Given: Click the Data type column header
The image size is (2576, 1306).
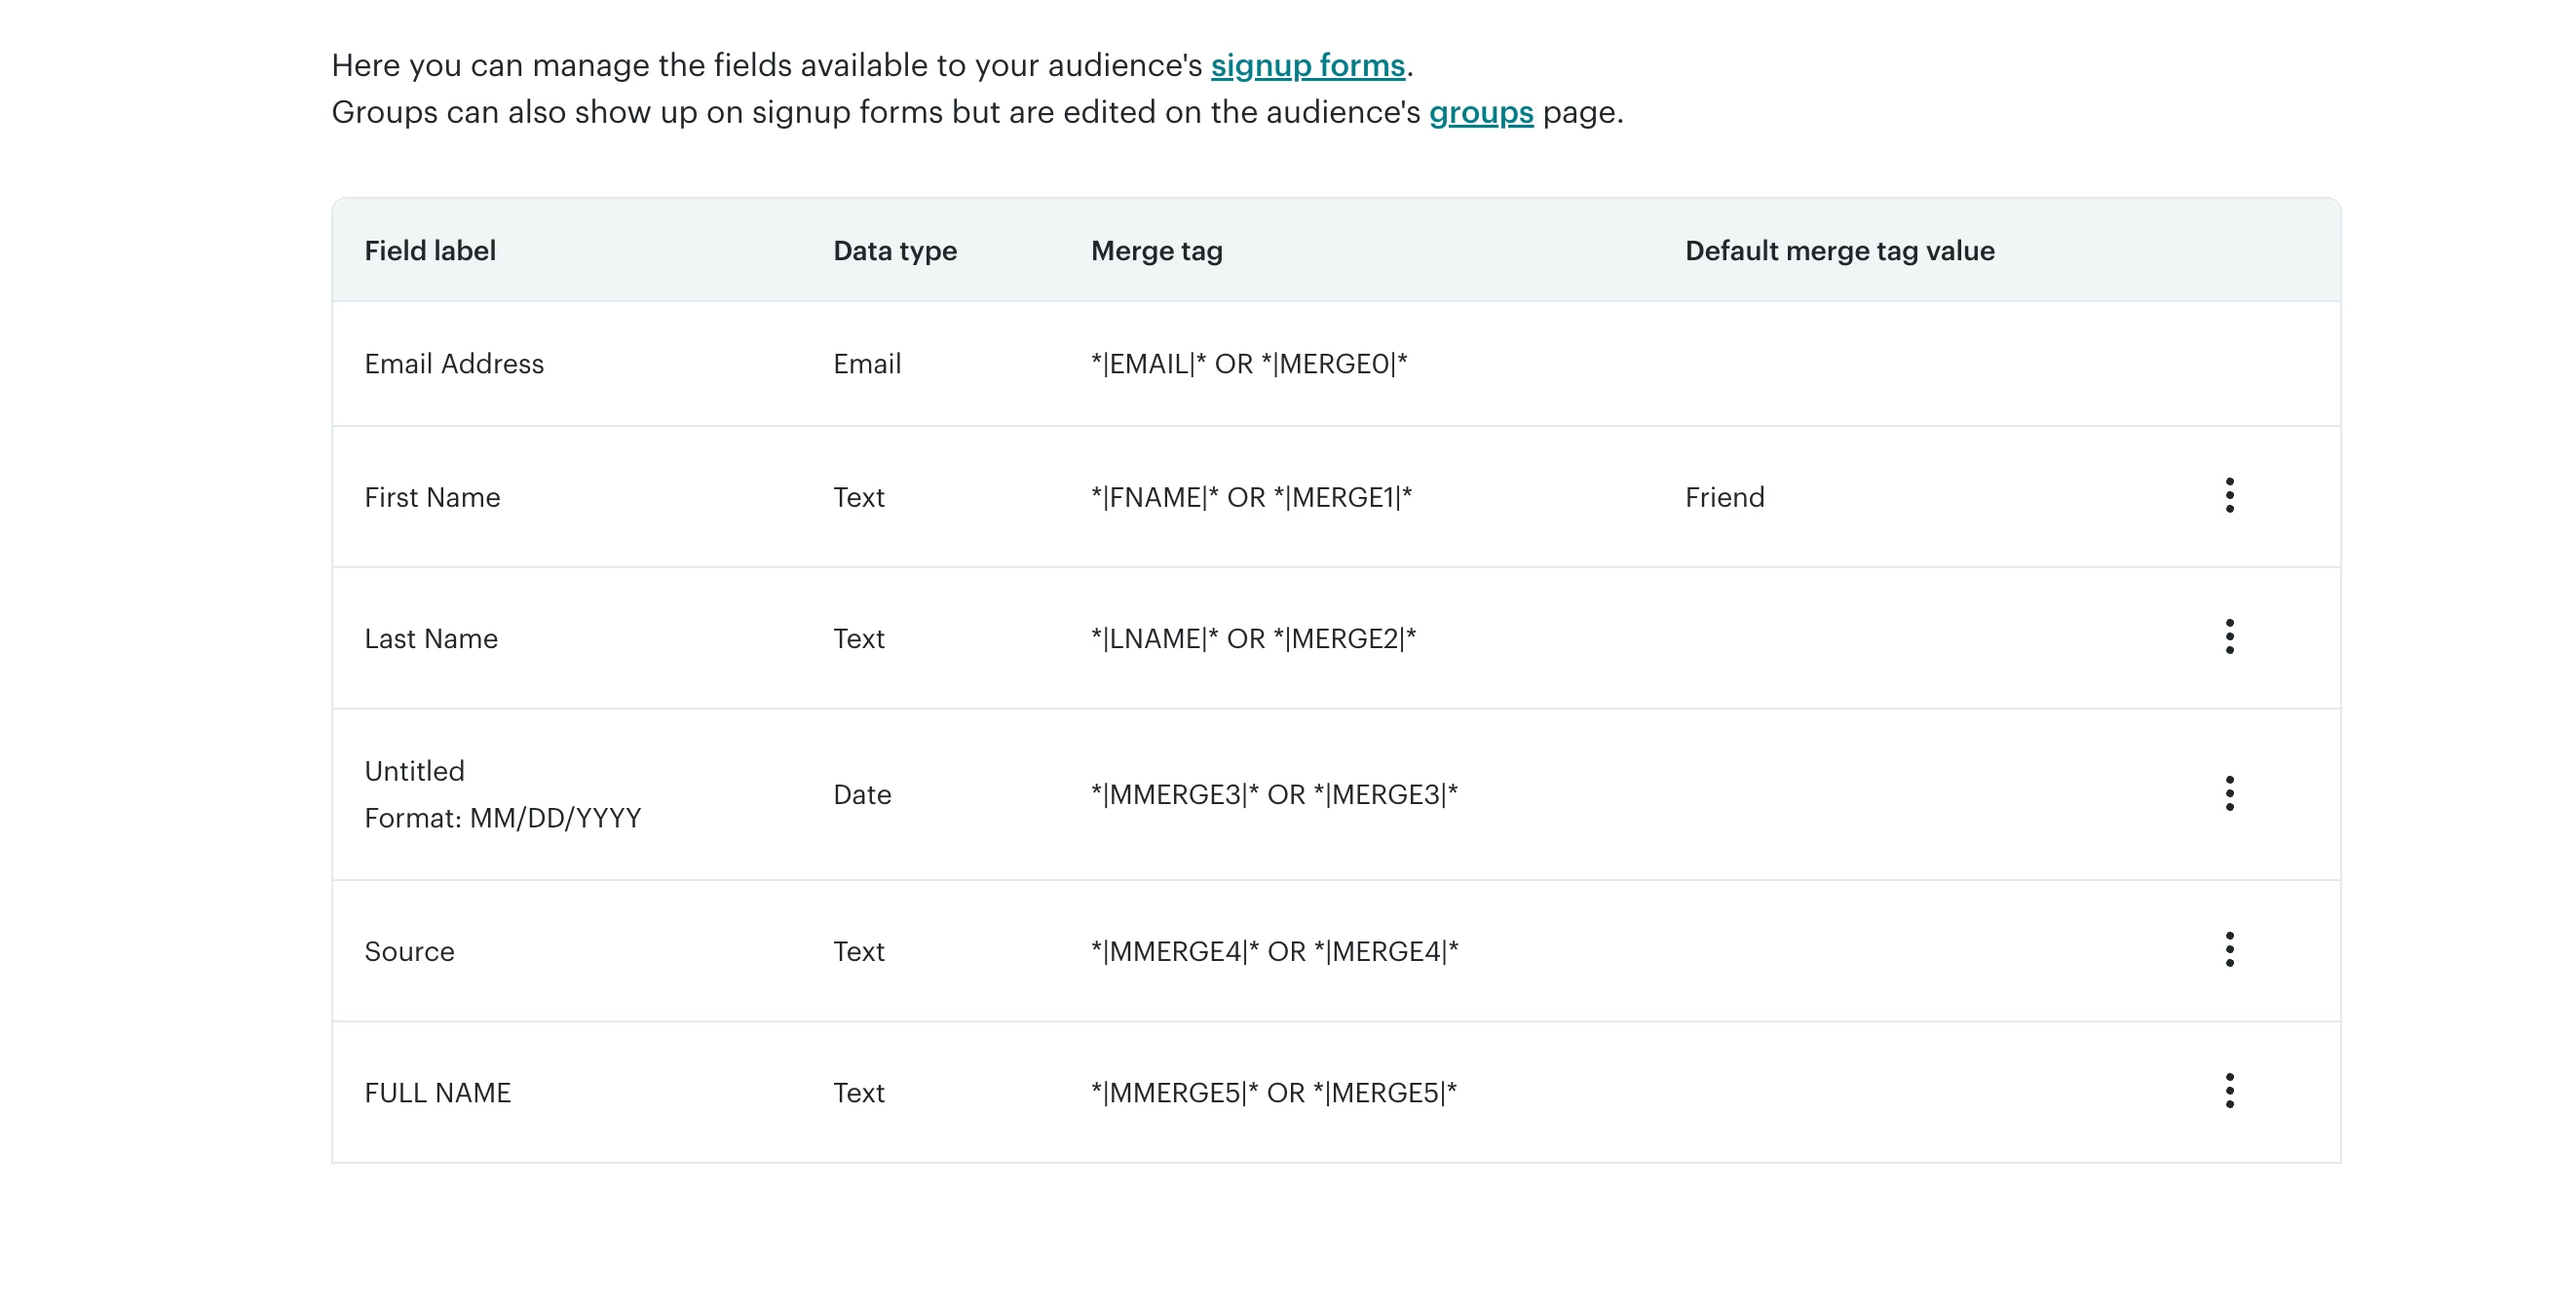Looking at the screenshot, I should [894, 251].
